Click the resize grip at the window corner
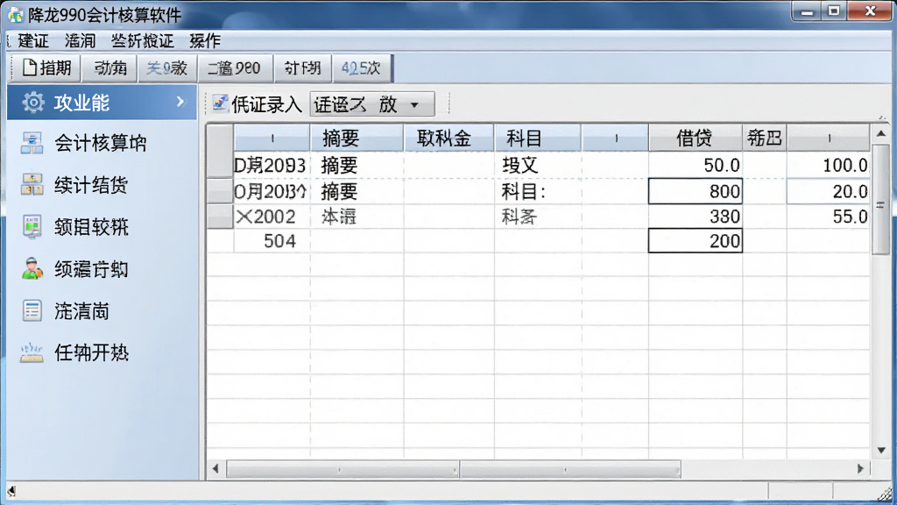The image size is (897, 505). click(x=885, y=494)
